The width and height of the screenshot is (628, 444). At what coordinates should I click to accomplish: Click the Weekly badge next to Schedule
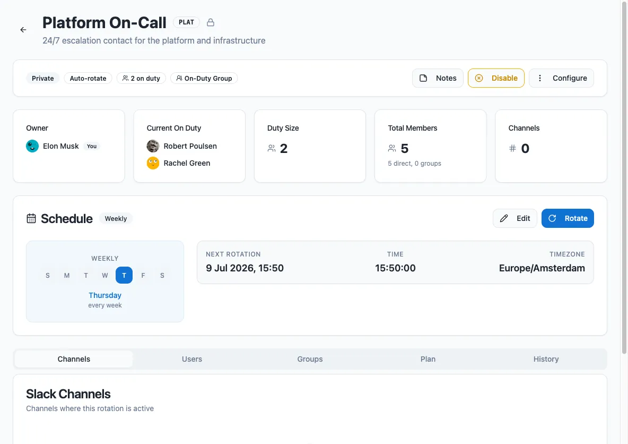coord(116,219)
